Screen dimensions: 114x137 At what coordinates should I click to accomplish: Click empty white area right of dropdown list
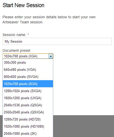click(83, 87)
